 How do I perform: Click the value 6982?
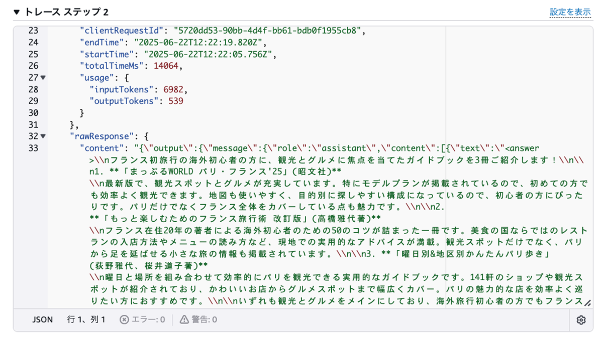point(173,89)
